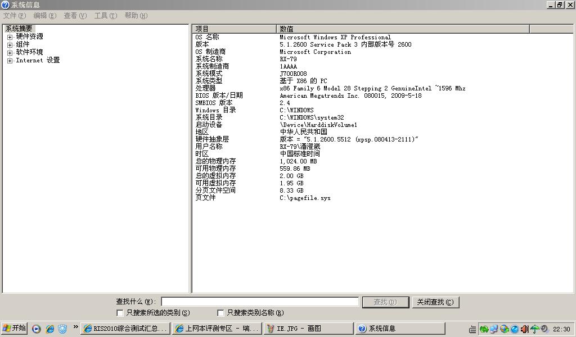
Task: Click the 关闭查找(C) button
Action: point(435,302)
